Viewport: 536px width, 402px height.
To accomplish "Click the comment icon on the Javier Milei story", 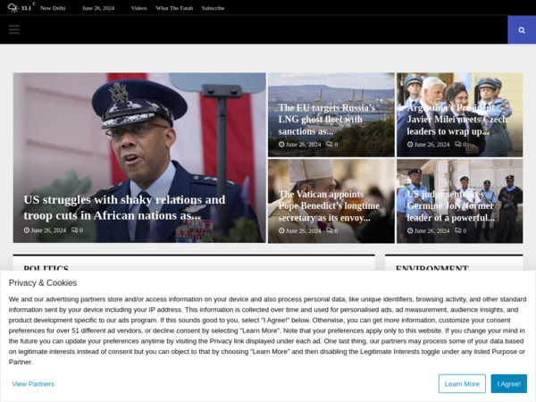I will pos(457,144).
